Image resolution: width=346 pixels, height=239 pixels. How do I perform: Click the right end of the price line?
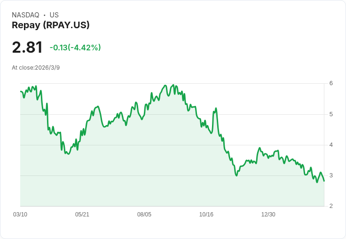324,181
